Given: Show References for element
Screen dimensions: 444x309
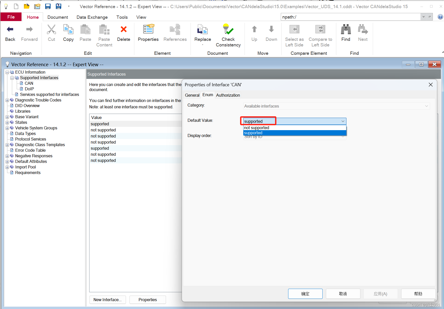Looking at the screenshot, I should (175, 33).
